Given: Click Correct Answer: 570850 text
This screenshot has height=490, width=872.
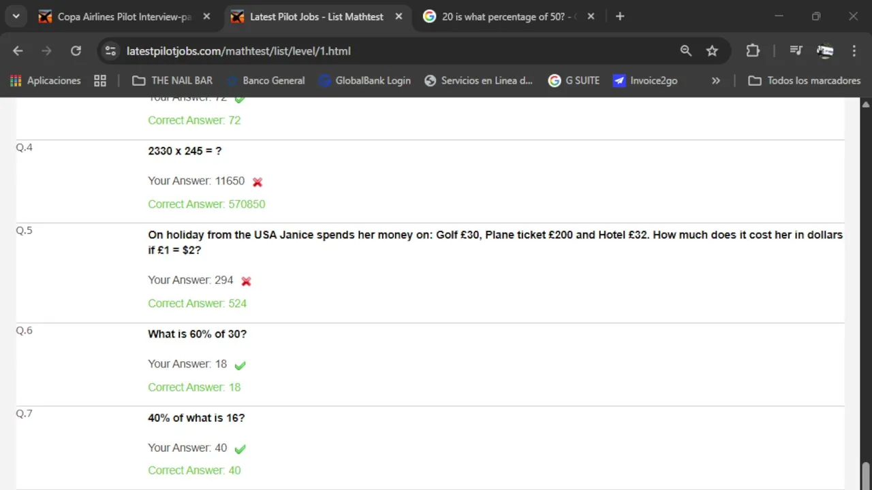Looking at the screenshot, I should [206, 204].
